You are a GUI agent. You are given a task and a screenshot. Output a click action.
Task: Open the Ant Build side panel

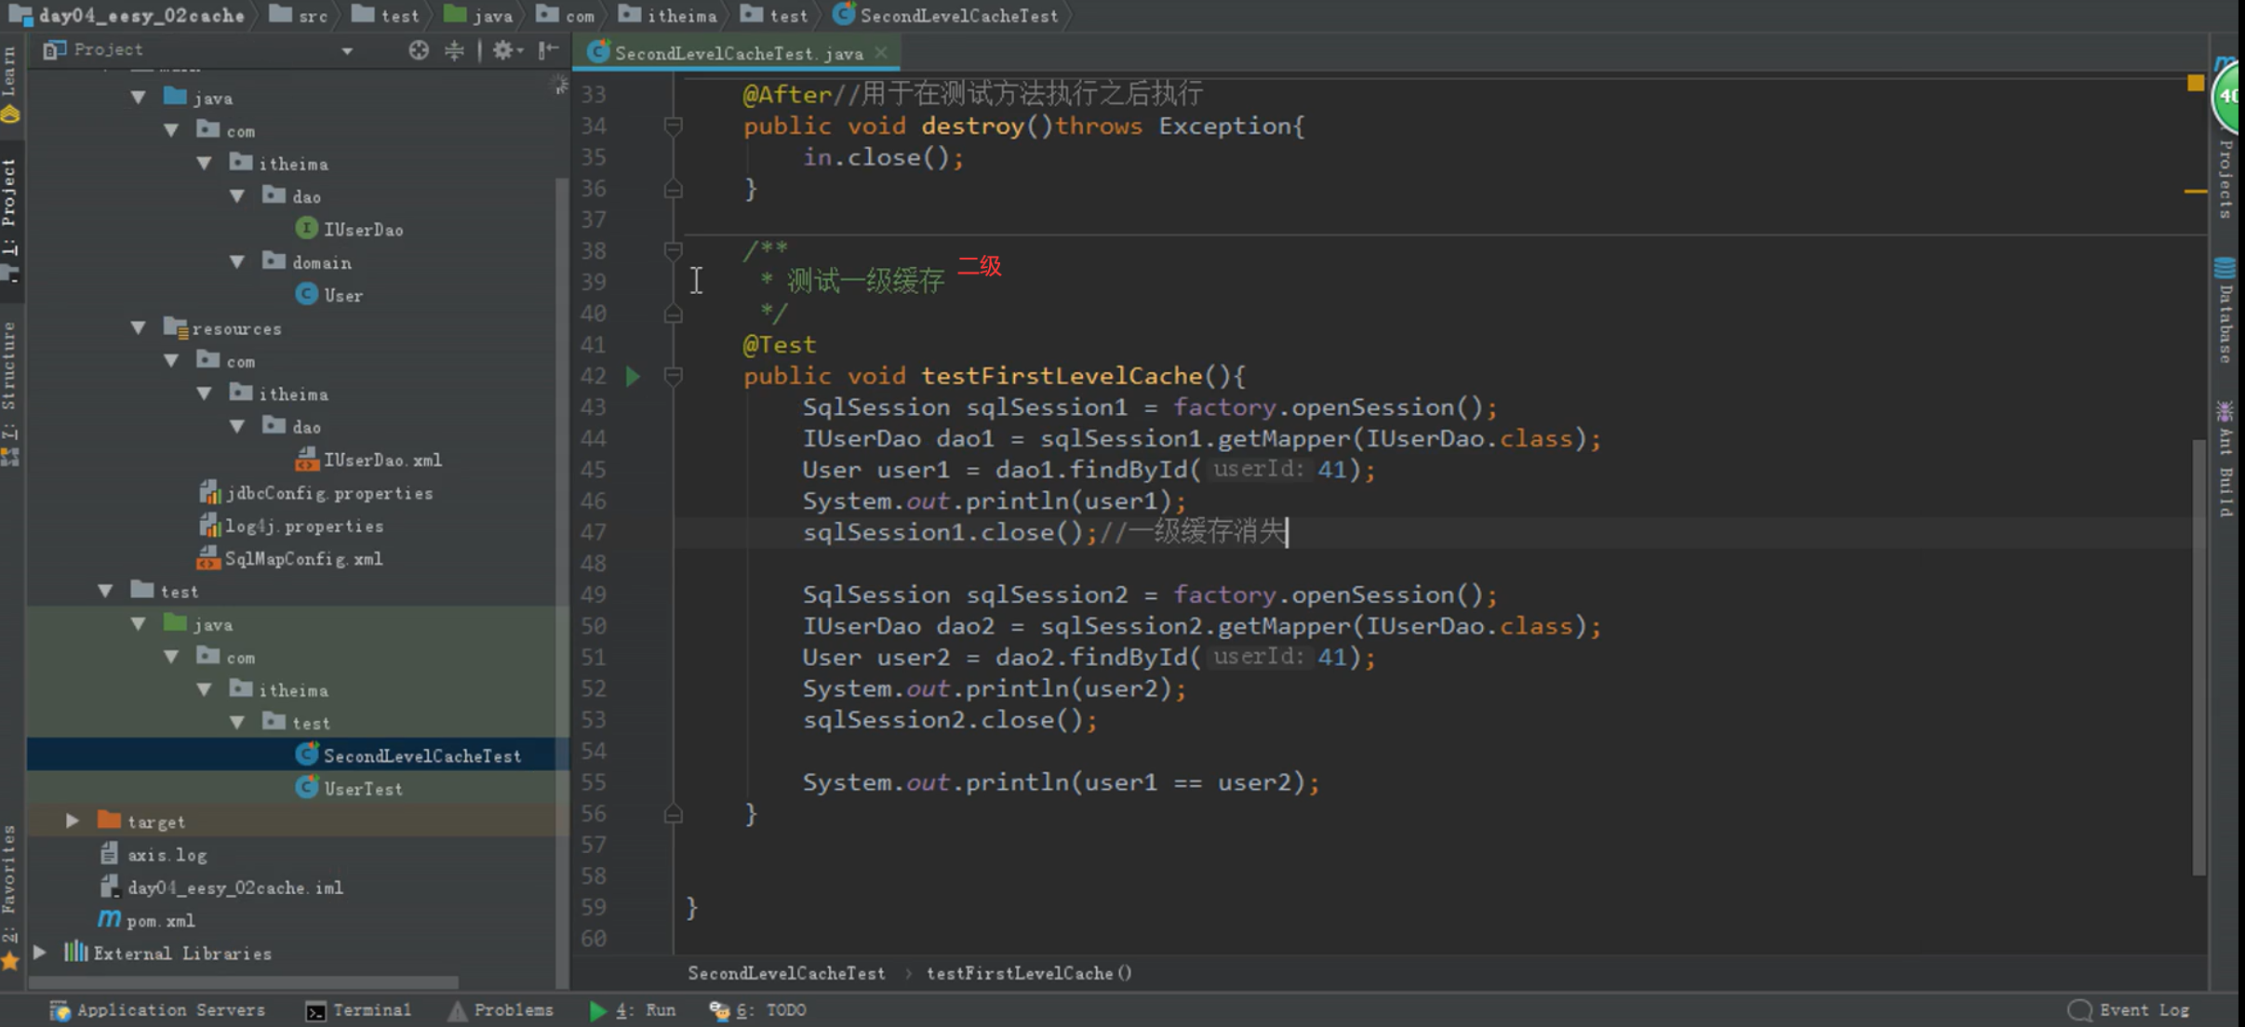point(2225,459)
